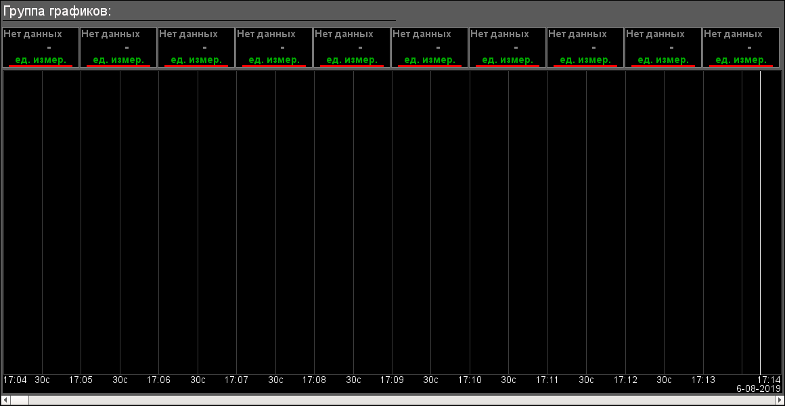Screen dimensions: 785x406
Task: Click the 17:10 time label on the axis
Action: 470,380
